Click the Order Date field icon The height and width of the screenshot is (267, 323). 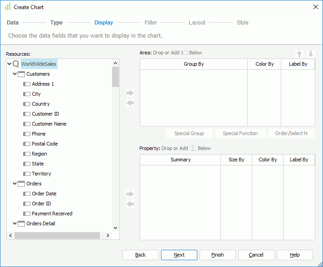[x=27, y=194]
